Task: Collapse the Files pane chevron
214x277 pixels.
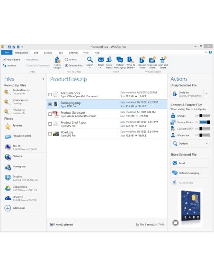Action: pyautogui.click(x=44, y=79)
